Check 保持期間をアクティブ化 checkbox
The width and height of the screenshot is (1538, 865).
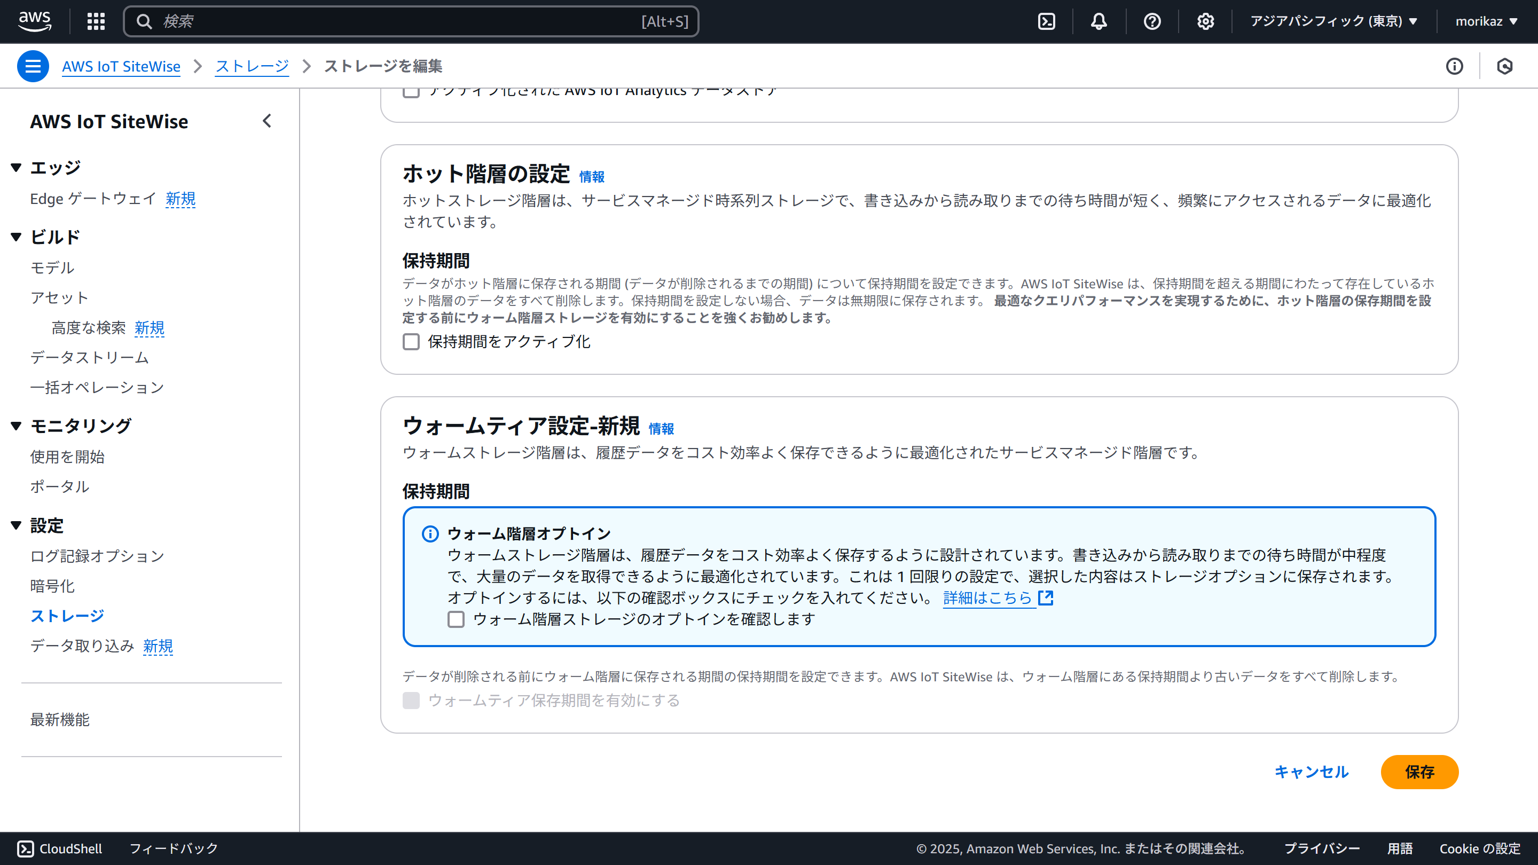(411, 342)
